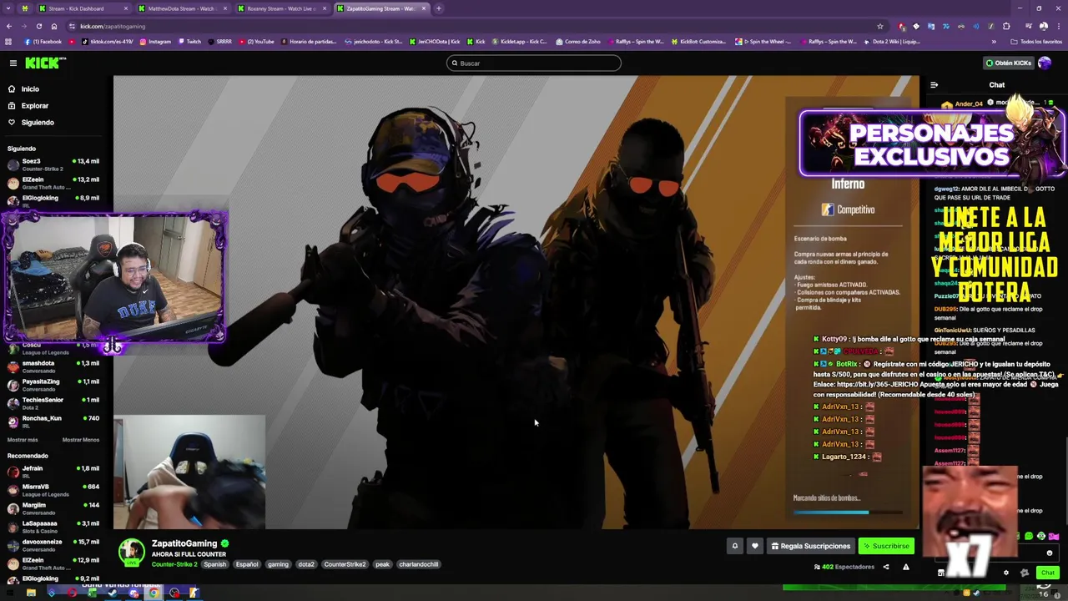Open browser extensions puzzle icon
The height and width of the screenshot is (601, 1068).
coord(1006,26)
